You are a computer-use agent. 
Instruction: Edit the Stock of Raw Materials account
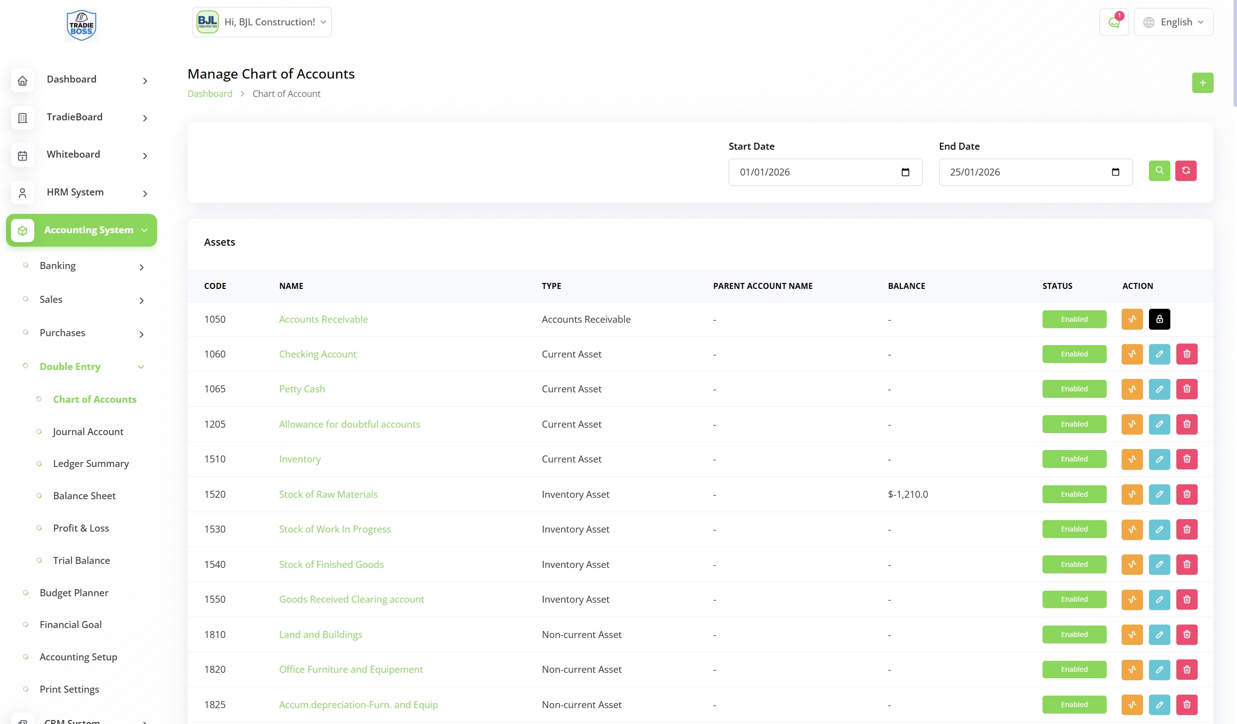(1159, 494)
